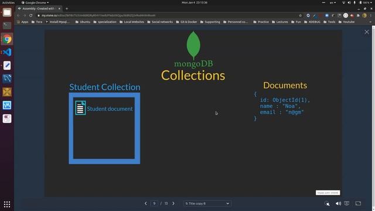Image resolution: width=375 pixels, height=211 pixels.
Task: Open the Tools bookmarks folder
Action: click(x=329, y=22)
